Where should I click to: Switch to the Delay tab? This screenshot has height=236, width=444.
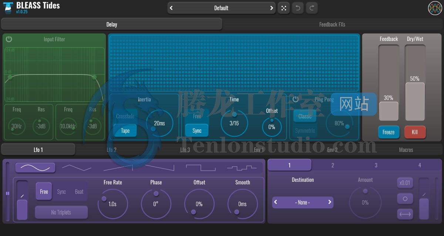(112, 24)
